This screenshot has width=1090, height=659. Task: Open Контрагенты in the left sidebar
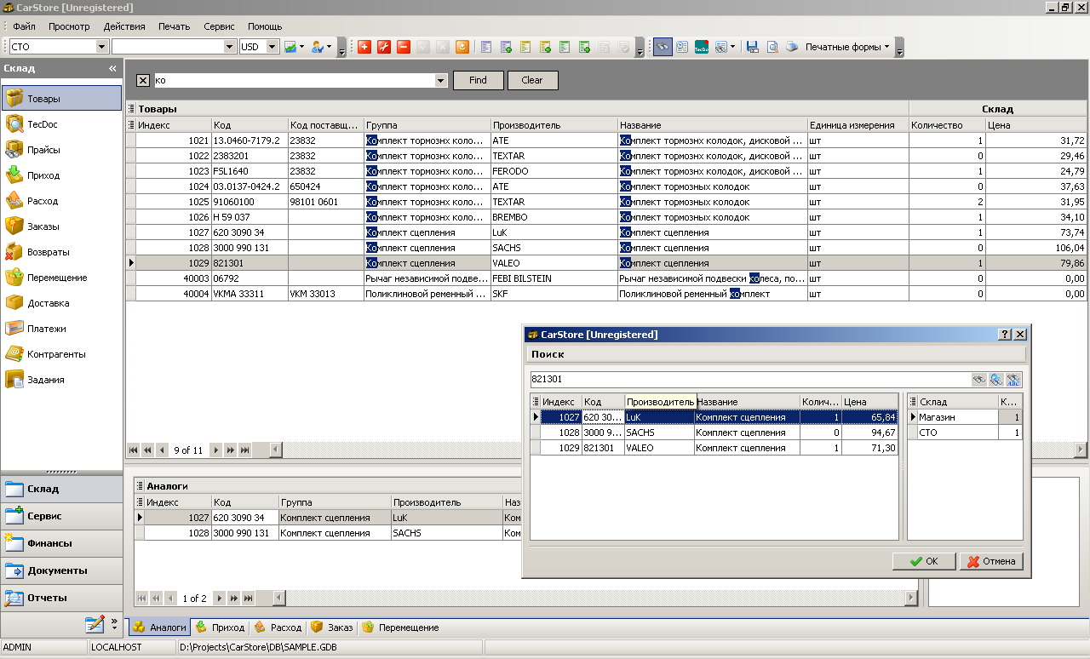[55, 354]
